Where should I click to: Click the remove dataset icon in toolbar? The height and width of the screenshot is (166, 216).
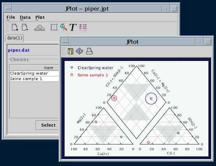click(x=25, y=27)
